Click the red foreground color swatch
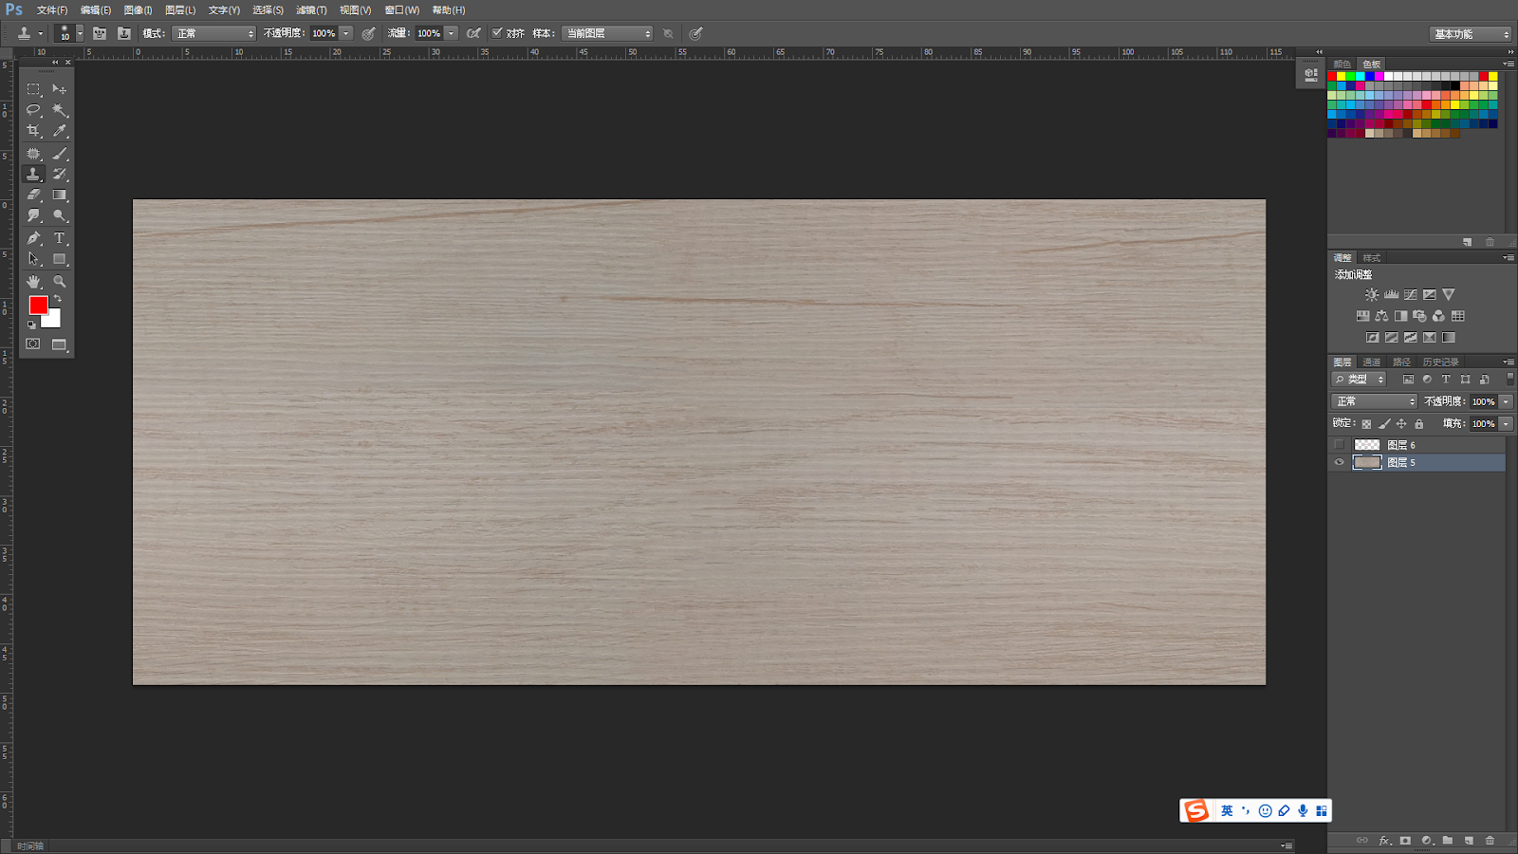 pos(38,305)
